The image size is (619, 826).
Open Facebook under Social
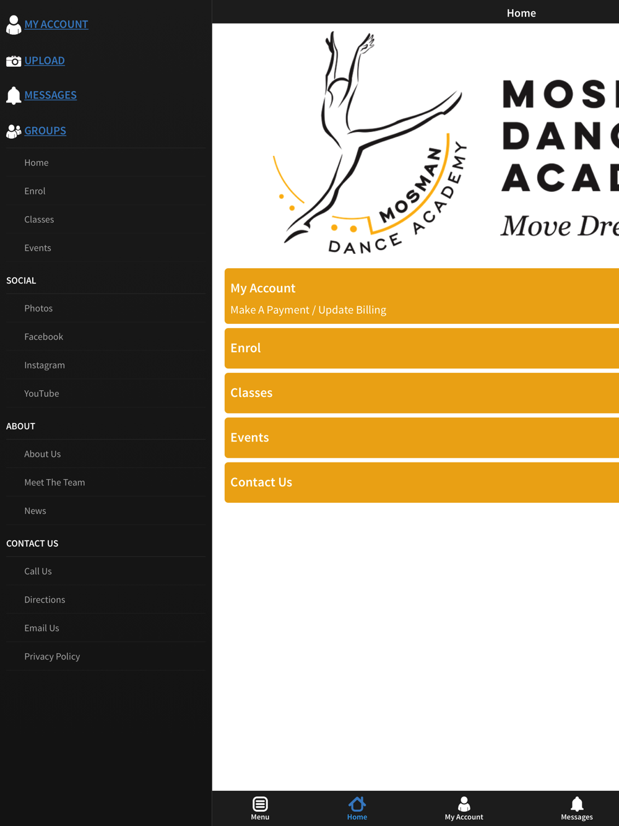[x=106, y=336]
